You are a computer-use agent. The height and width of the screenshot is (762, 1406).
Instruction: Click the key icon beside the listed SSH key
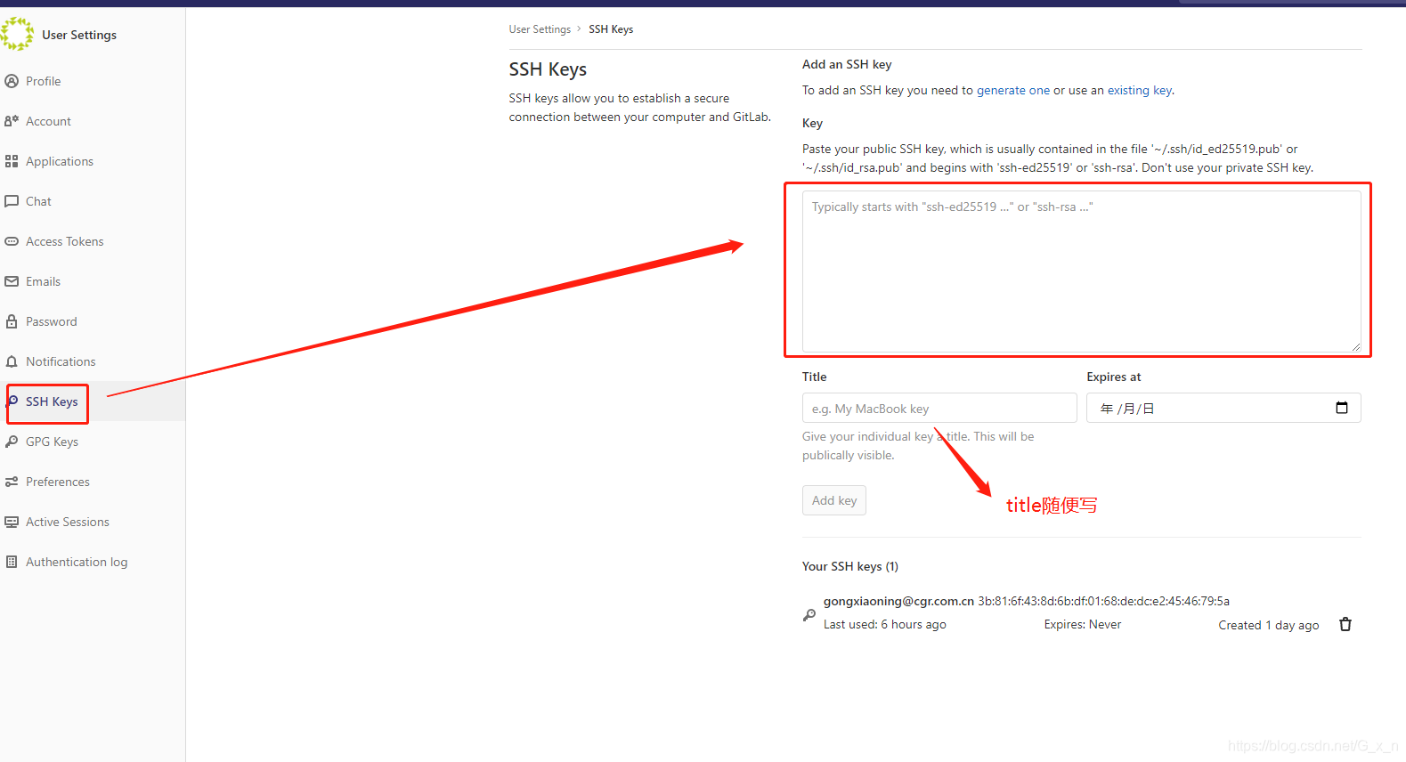(809, 614)
